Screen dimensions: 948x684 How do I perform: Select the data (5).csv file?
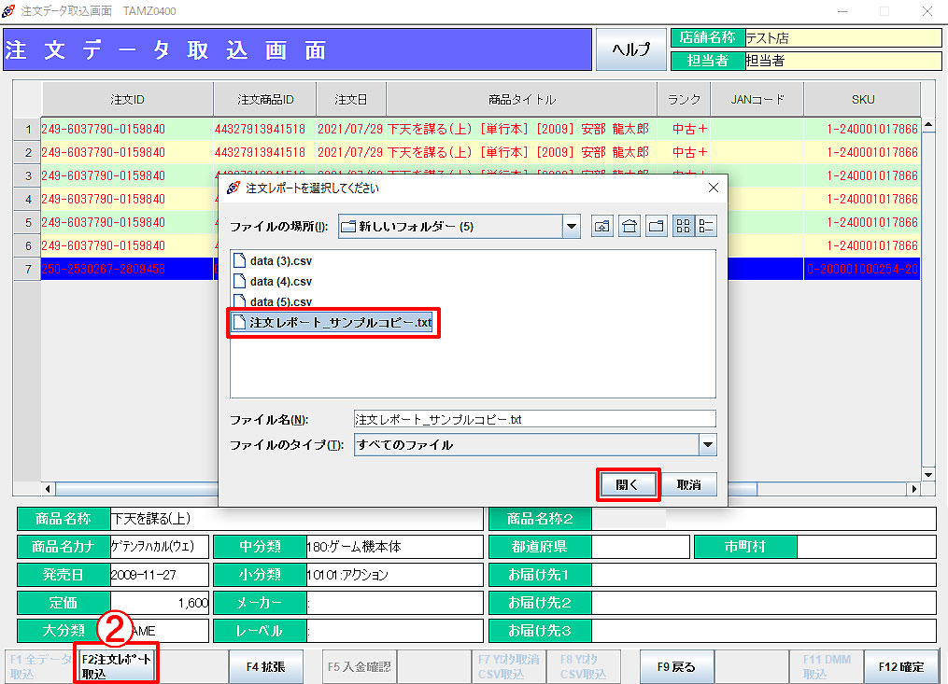280,301
